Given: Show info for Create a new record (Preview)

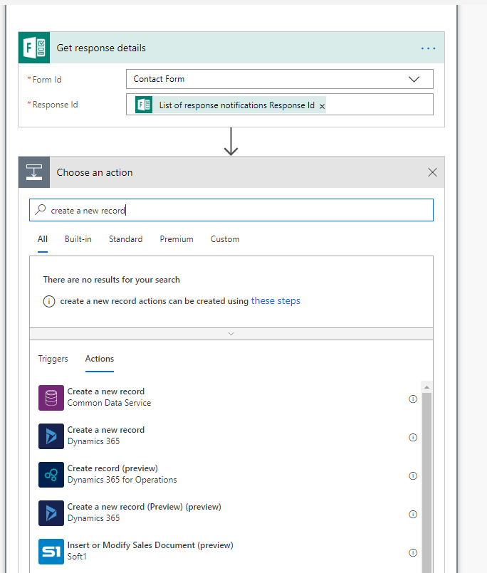Looking at the screenshot, I should (x=413, y=514).
